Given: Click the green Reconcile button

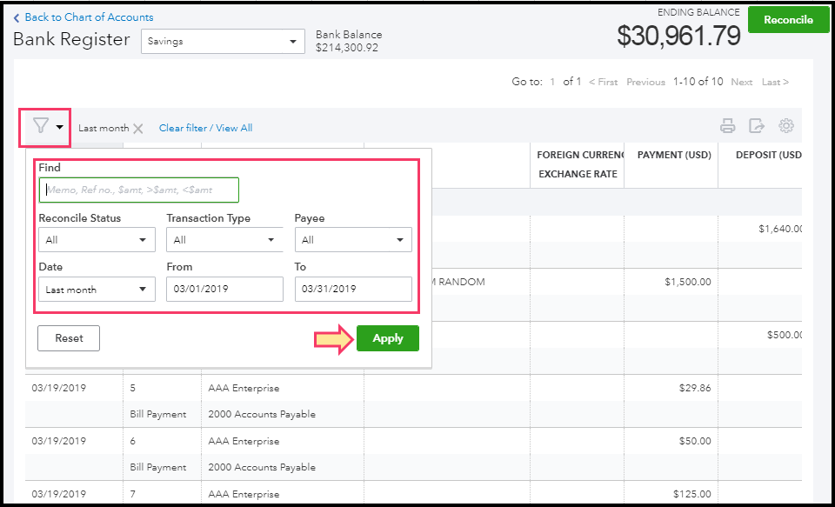Looking at the screenshot, I should tap(788, 20).
